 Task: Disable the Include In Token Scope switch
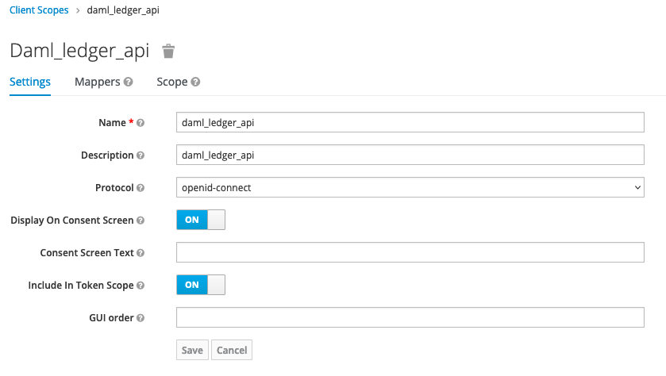(200, 285)
